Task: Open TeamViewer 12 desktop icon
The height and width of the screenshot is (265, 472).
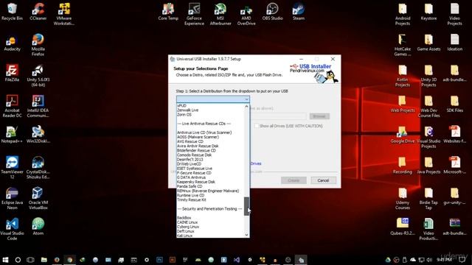Action: point(12,168)
